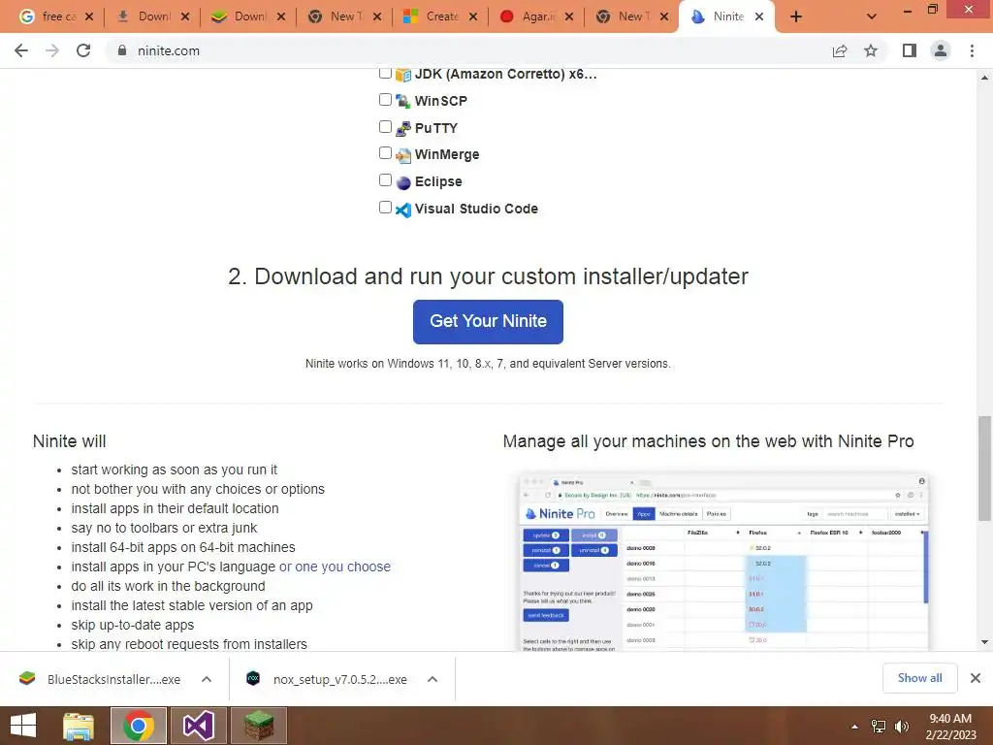Reload the ninite.com page
The image size is (993, 745).
83,50
